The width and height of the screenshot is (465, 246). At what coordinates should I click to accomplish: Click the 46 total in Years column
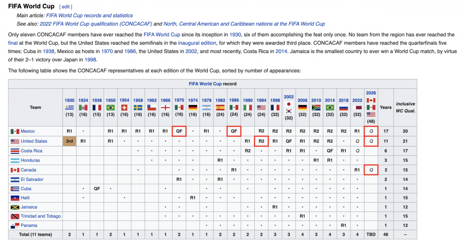click(386, 234)
